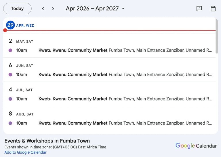Click the agenda list vertical scrollbar
This screenshot has height=157, width=221.
point(217,36)
